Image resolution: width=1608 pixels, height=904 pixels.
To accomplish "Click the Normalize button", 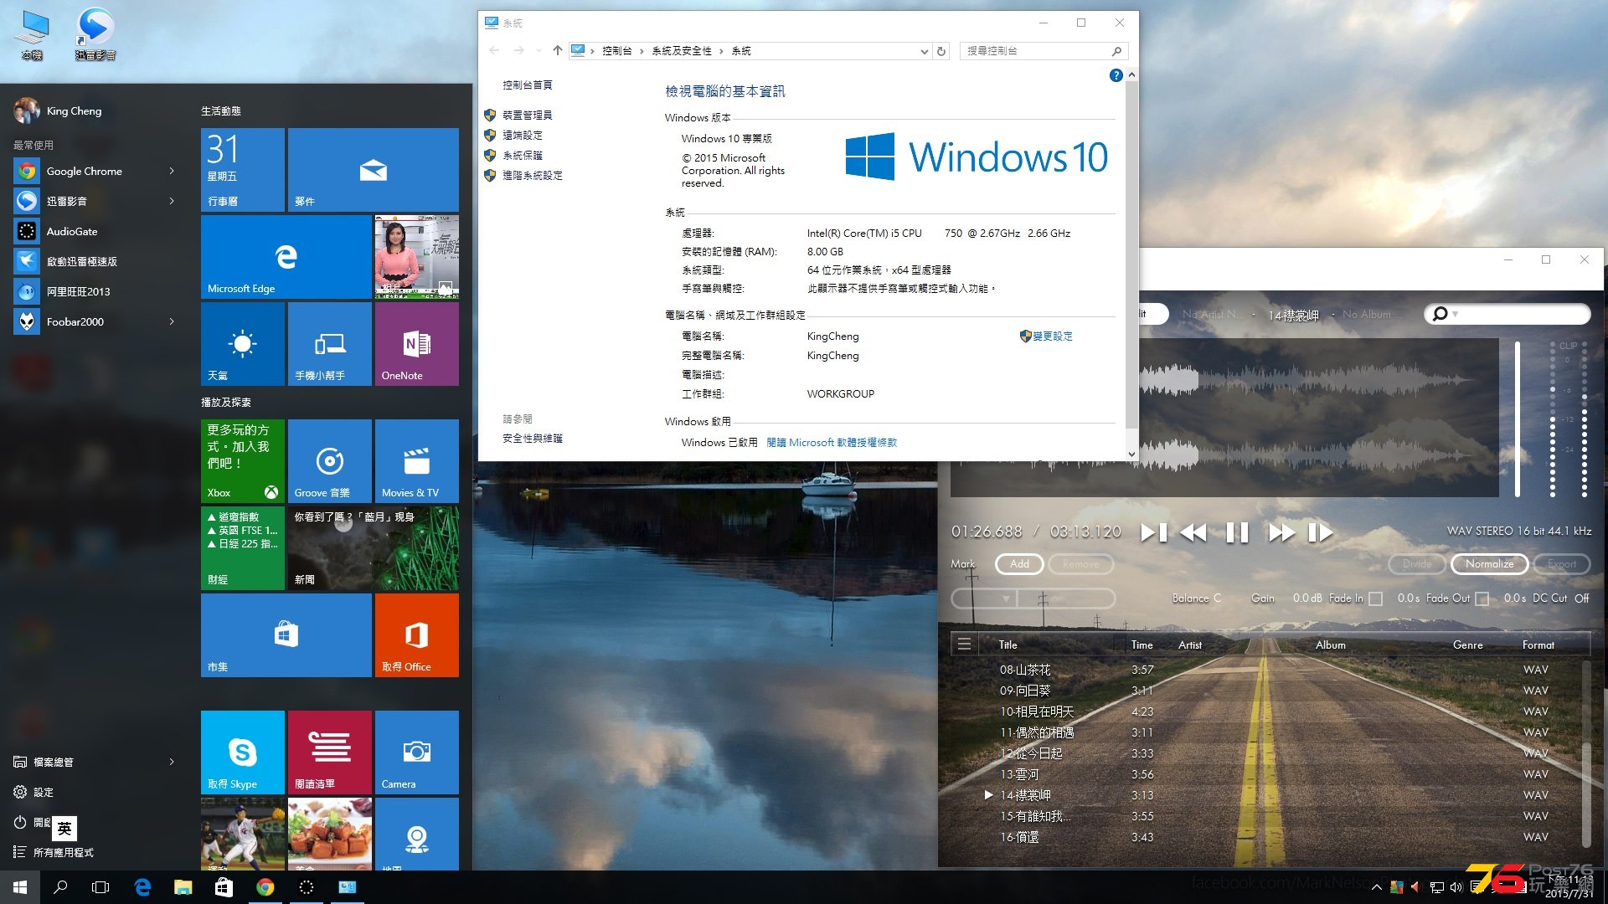I will pyautogui.click(x=1489, y=564).
